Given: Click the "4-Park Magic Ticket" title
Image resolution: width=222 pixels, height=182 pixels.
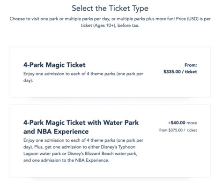Looking at the screenshot, I should click(x=54, y=65).
